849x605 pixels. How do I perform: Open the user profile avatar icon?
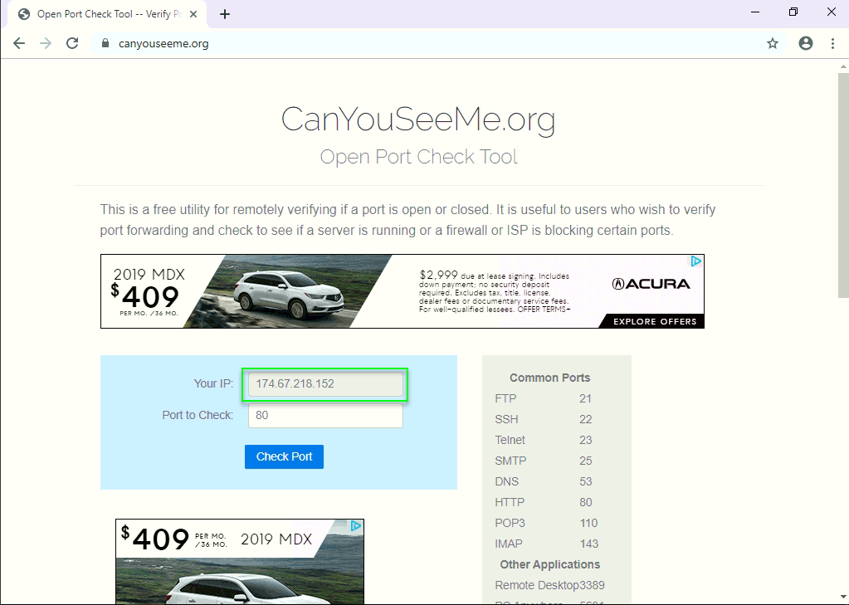pos(806,43)
